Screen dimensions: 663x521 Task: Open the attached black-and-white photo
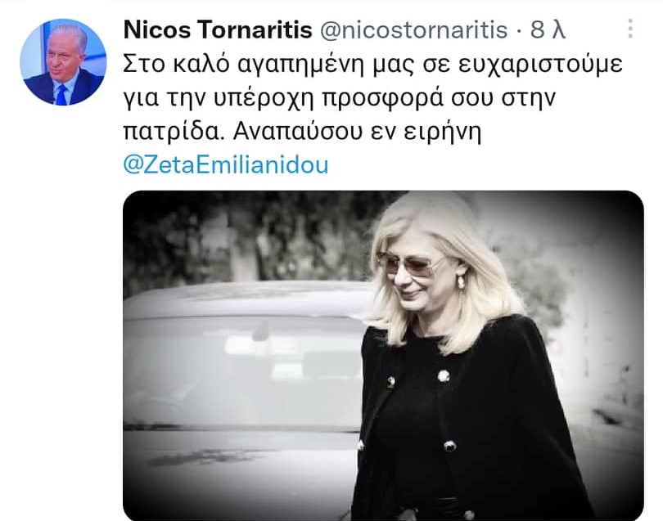[x=383, y=355]
